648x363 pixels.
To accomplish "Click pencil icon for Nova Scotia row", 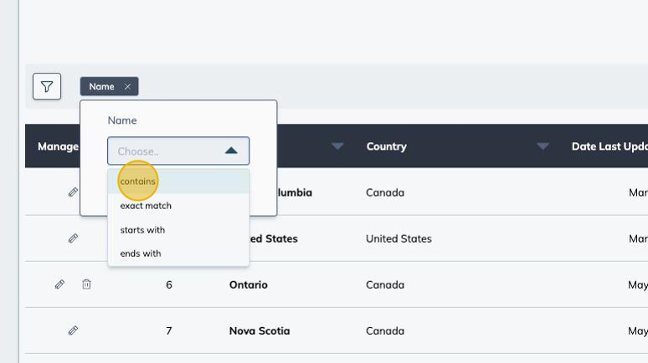I will [x=73, y=330].
